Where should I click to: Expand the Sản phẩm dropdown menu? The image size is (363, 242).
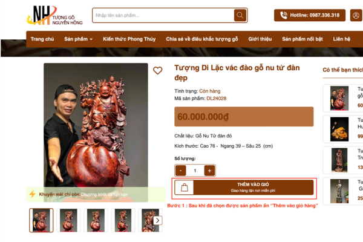point(78,39)
